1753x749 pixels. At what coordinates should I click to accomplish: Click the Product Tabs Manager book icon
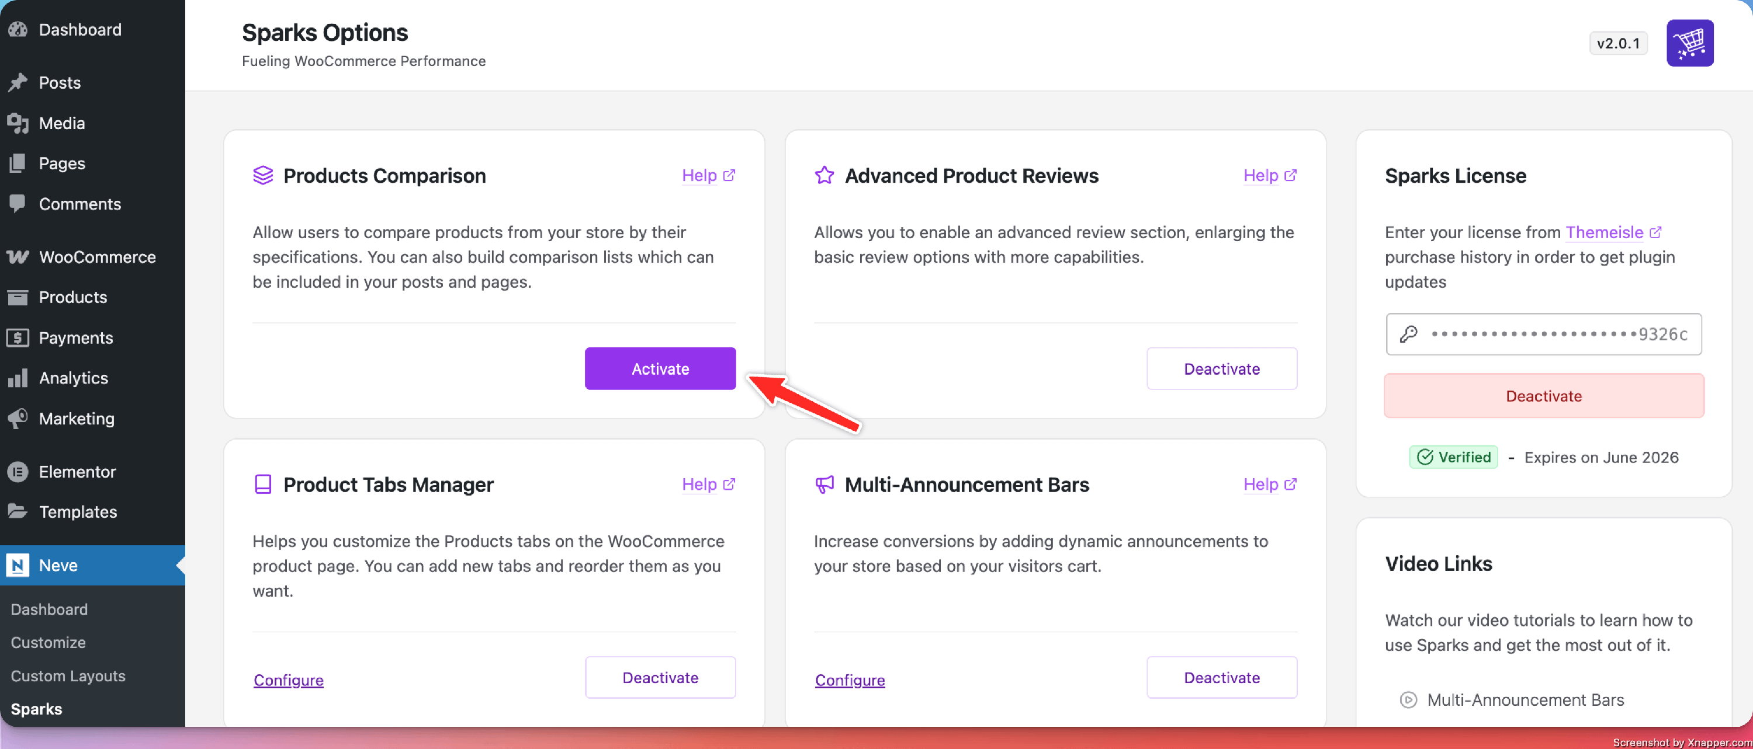[x=263, y=484]
